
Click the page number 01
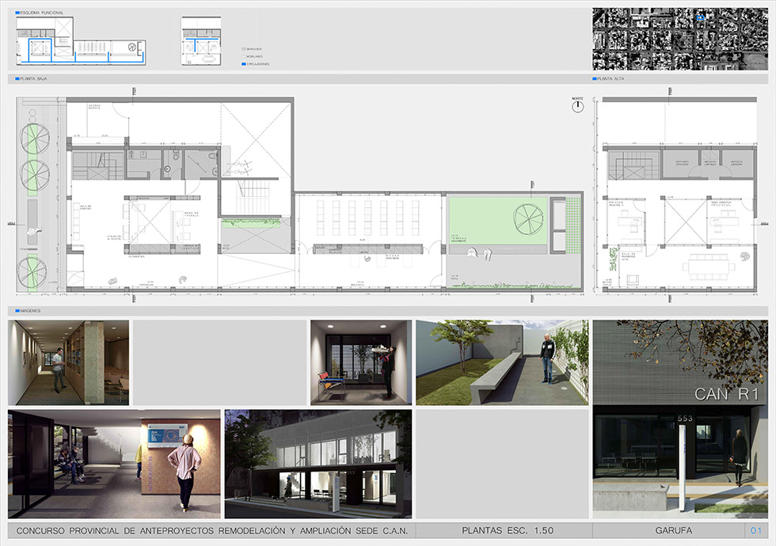coord(755,531)
